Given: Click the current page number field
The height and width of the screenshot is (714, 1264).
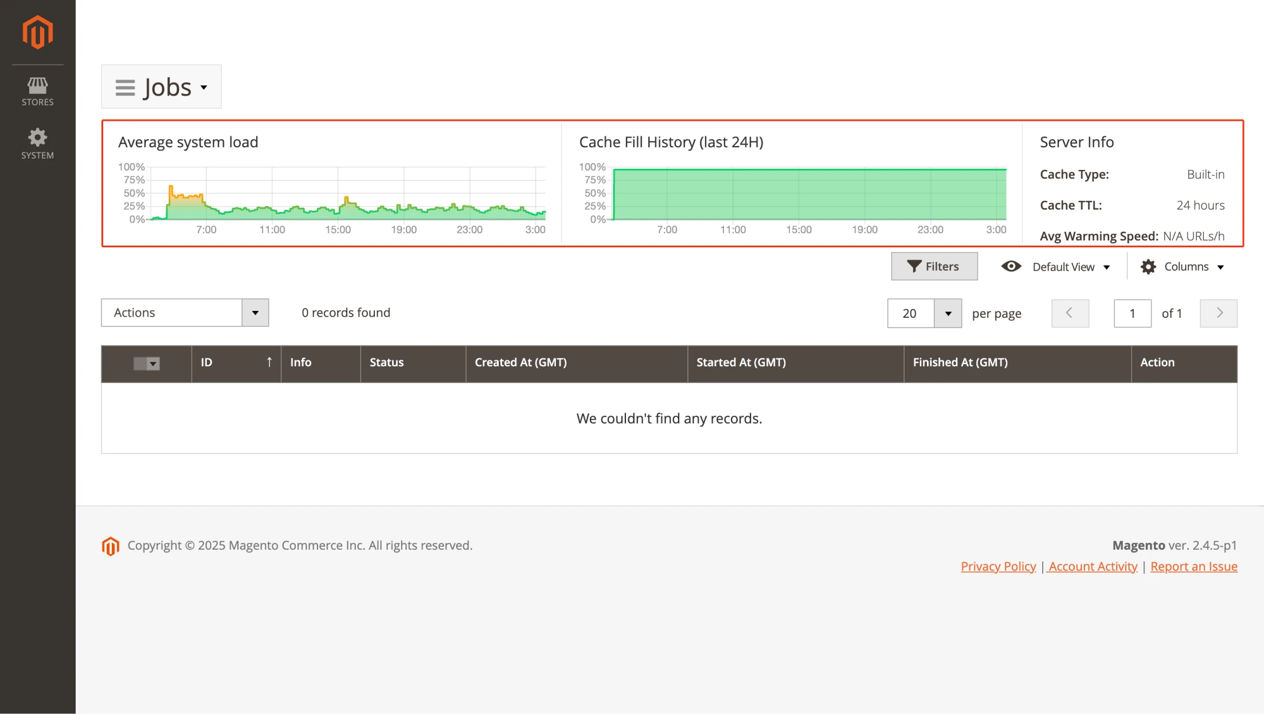Looking at the screenshot, I should point(1132,313).
